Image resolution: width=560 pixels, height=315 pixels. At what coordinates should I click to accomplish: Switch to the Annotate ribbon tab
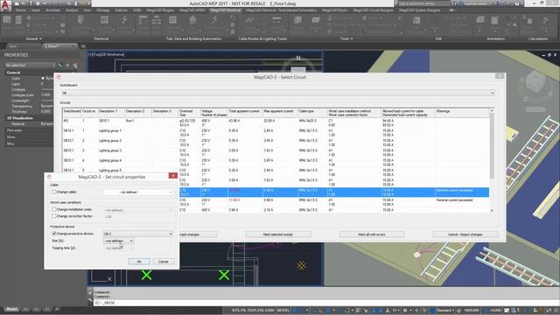(52, 10)
